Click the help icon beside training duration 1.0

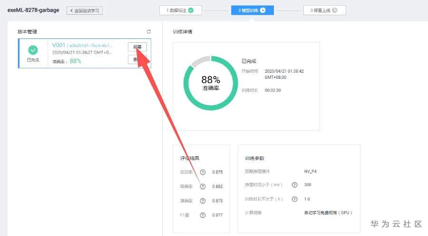point(294,199)
